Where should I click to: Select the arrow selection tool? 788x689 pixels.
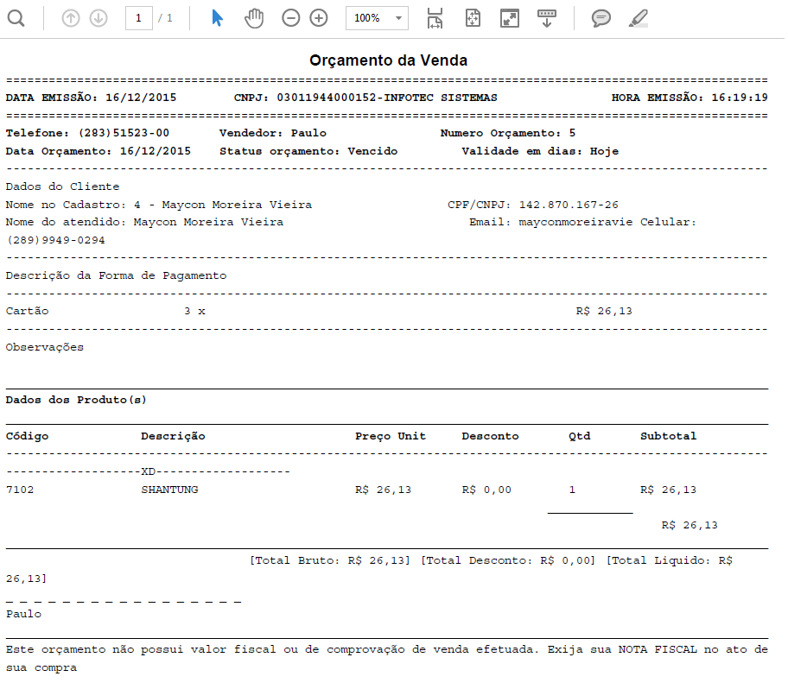coord(217,18)
